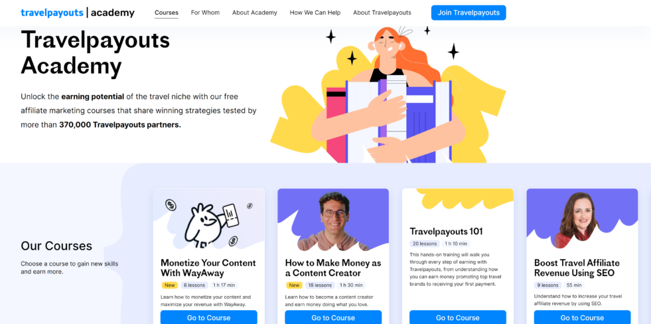
Task: Open About Travelpayouts nav link
Action: 382,13
